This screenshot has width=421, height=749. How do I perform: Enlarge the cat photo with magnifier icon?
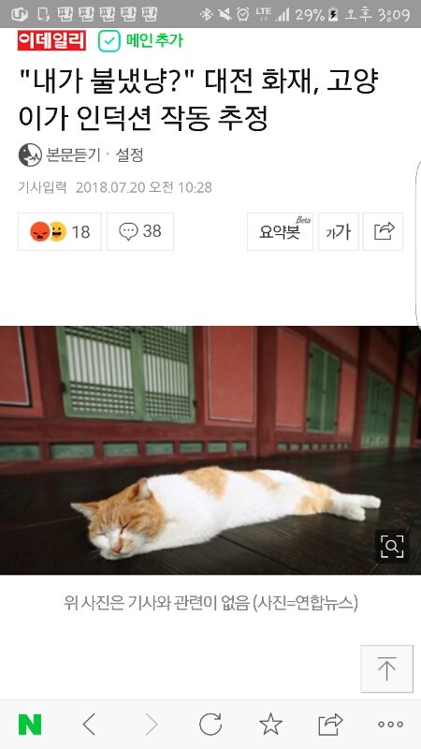pyautogui.click(x=392, y=547)
